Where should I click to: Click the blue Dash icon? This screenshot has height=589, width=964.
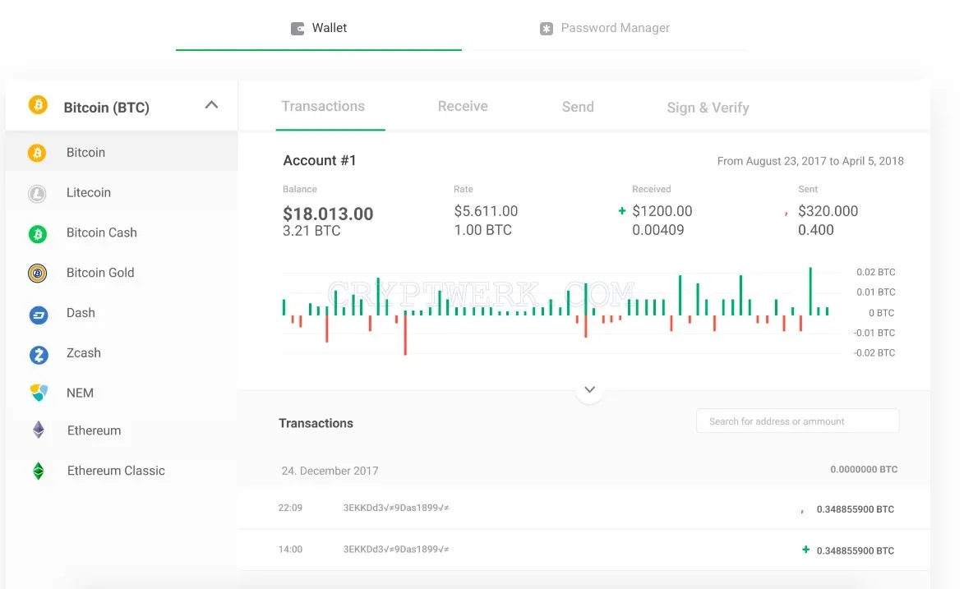pyautogui.click(x=38, y=315)
